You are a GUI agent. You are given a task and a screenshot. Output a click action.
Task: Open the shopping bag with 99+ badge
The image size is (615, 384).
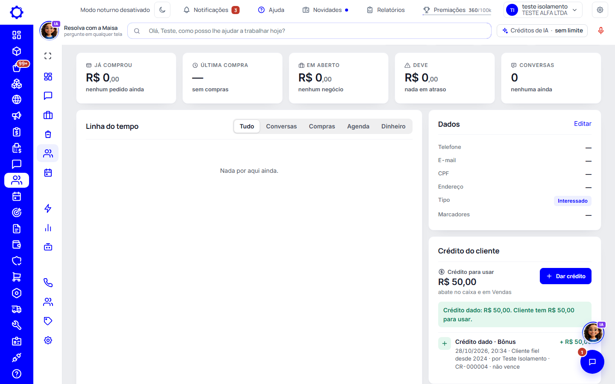(x=17, y=67)
